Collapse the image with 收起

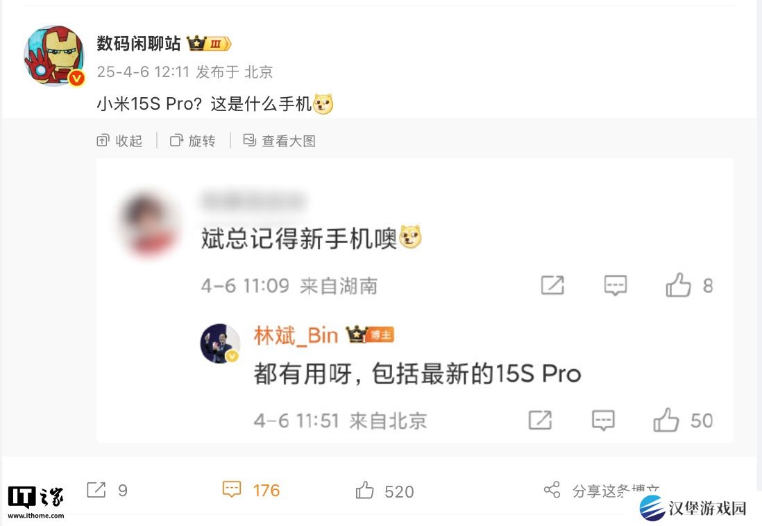119,140
